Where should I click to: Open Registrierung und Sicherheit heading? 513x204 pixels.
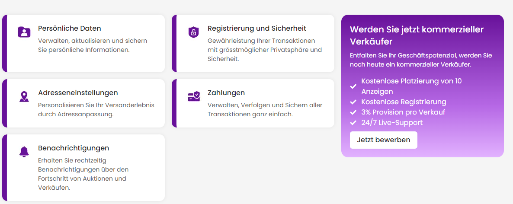tap(257, 29)
